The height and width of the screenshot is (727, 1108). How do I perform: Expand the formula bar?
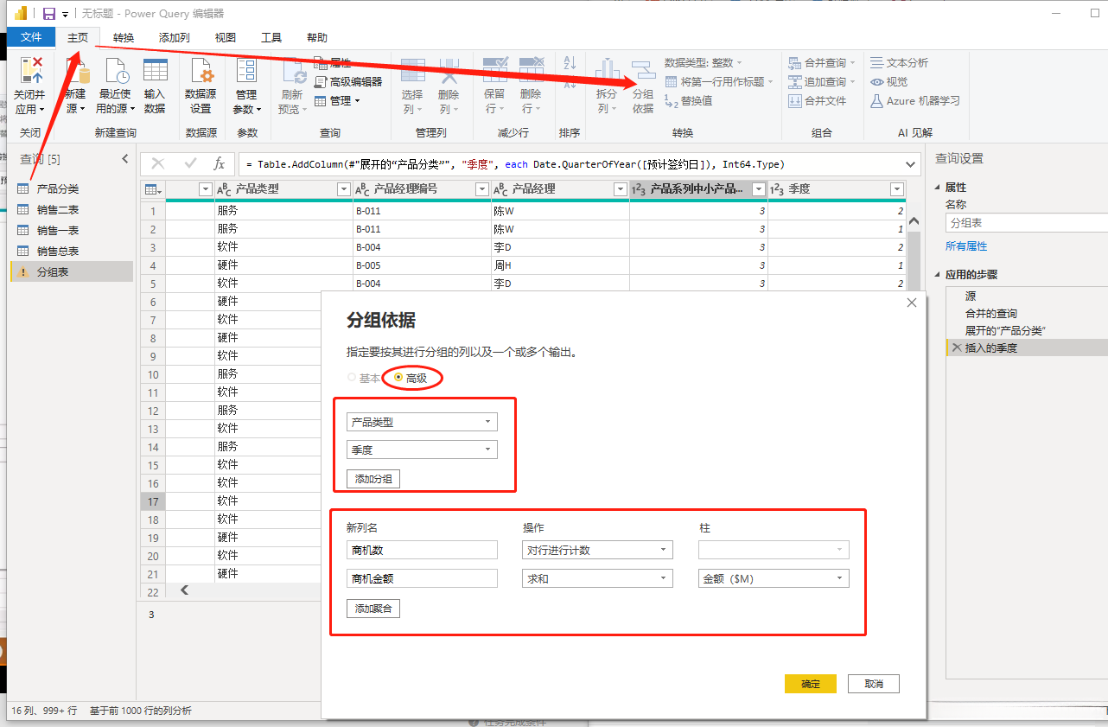(911, 164)
